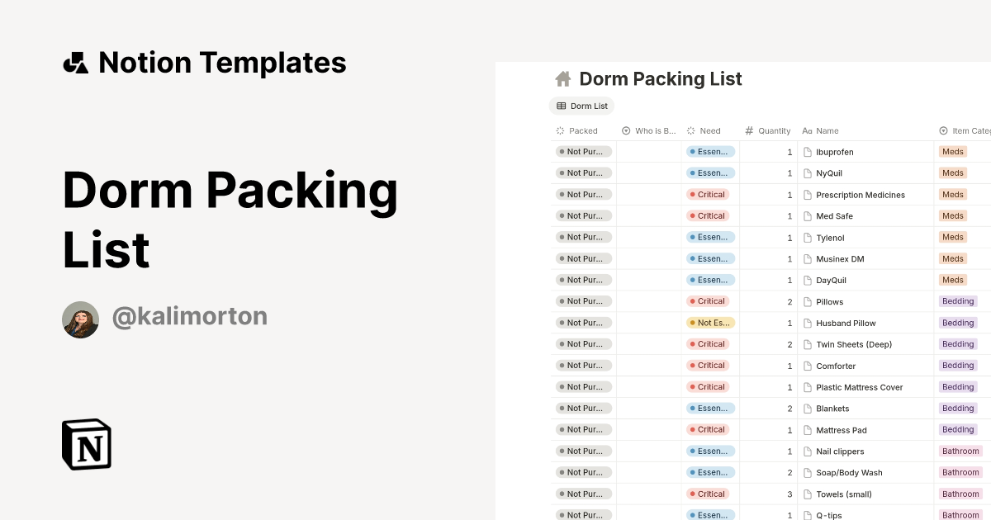The width and height of the screenshot is (991, 520).
Task: Click the table icon on the Dorm List view
Action: [562, 106]
